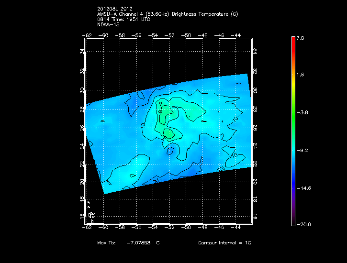Select -54 longitude label on bottom axis
Viewport: 347px width, 263px height.
click(153, 228)
